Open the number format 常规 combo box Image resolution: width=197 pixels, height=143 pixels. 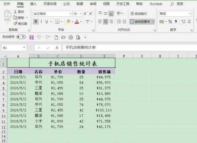[x=175, y=14]
